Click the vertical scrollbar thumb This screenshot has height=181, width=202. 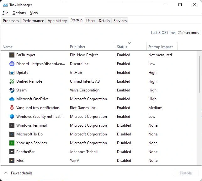199,74
